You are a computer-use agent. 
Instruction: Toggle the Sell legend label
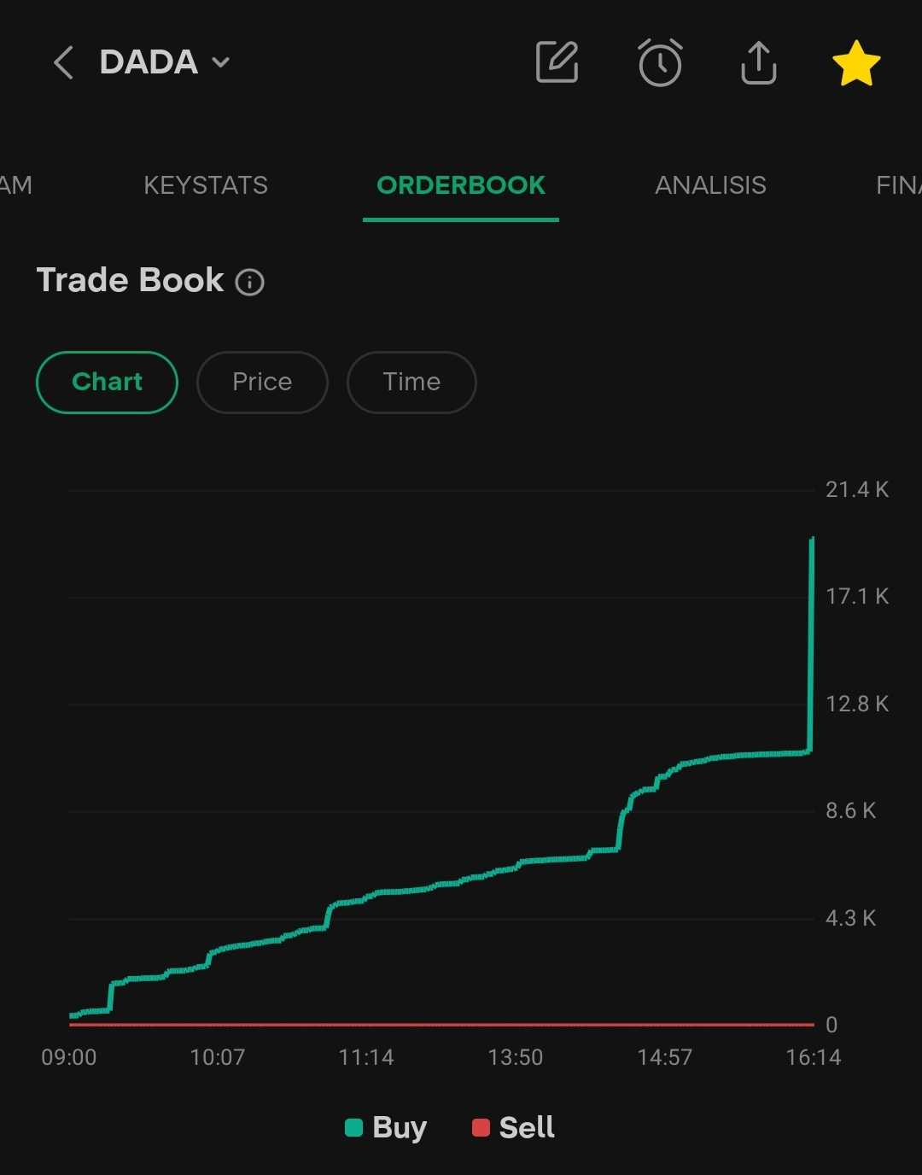pyautogui.click(x=527, y=1128)
